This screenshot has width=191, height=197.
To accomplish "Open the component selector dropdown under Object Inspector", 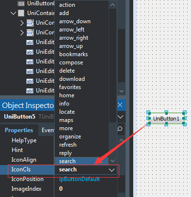I will [121, 117].
